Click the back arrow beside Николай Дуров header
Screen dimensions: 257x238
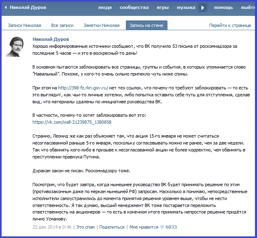tap(6, 7)
